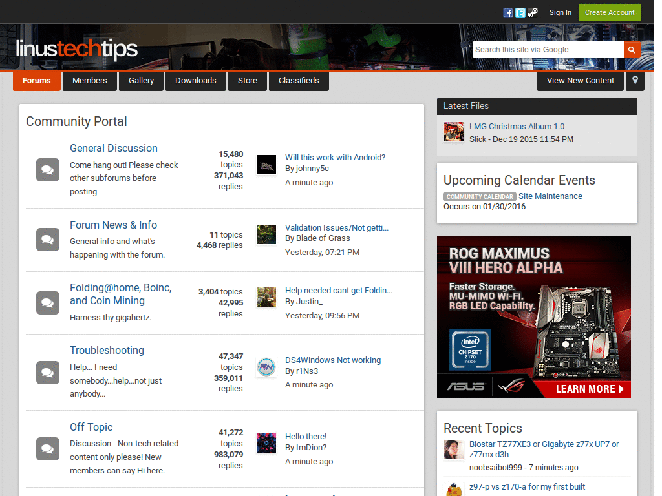Open the Off Topic forum link
The width and height of the screenshot is (662, 496).
click(91, 428)
